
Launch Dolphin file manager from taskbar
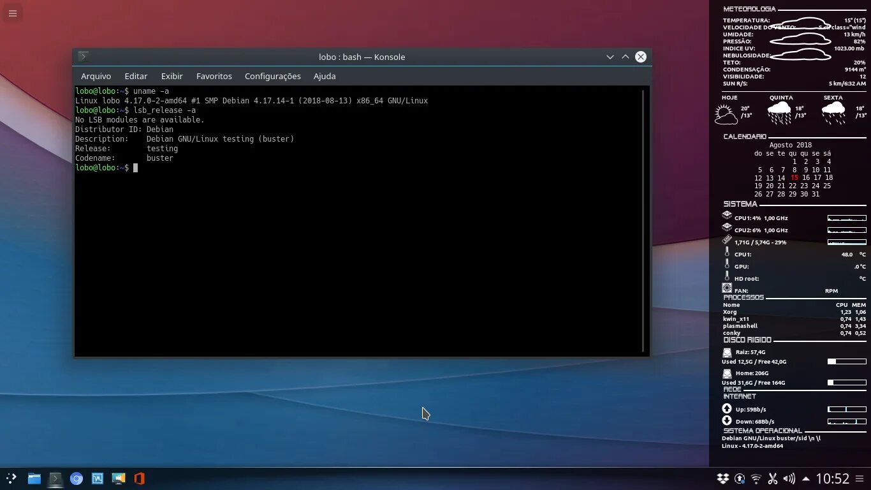[x=34, y=479]
